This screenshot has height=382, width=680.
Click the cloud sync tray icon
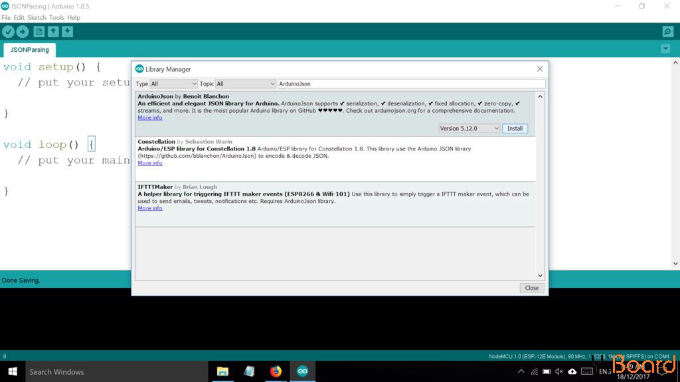(x=572, y=371)
